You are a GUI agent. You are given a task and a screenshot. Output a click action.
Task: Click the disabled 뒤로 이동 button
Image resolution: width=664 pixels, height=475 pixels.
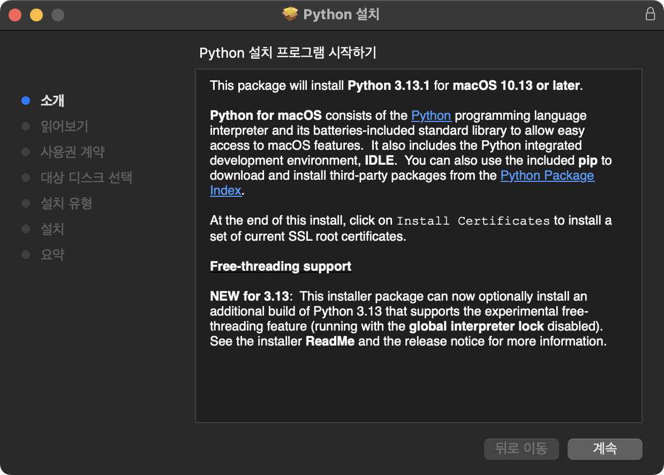(x=521, y=449)
